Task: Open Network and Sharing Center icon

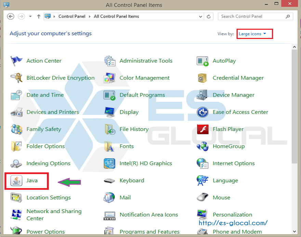Action: coord(16,215)
